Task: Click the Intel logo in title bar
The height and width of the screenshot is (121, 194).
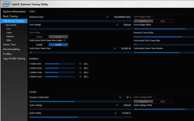Action: 6,4
